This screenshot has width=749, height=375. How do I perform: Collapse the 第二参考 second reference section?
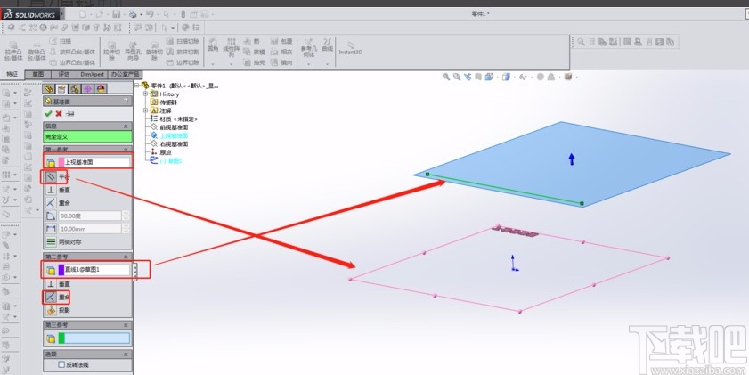[x=126, y=257]
